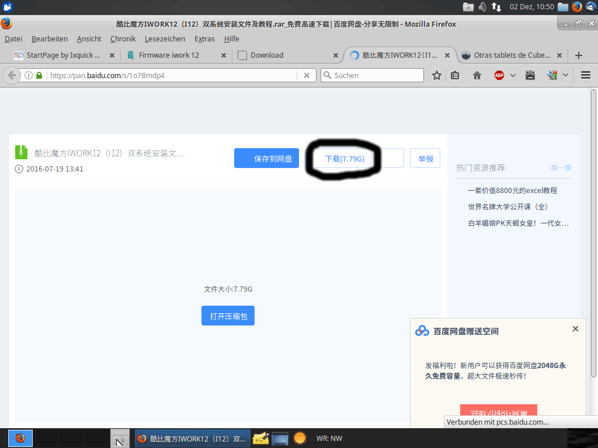Image resolution: width=598 pixels, height=448 pixels.
Task: Open the Hilfe menu
Action: click(231, 39)
